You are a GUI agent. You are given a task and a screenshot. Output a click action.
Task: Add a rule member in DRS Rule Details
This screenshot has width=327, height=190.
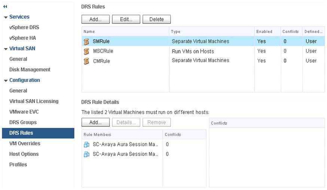(x=95, y=122)
